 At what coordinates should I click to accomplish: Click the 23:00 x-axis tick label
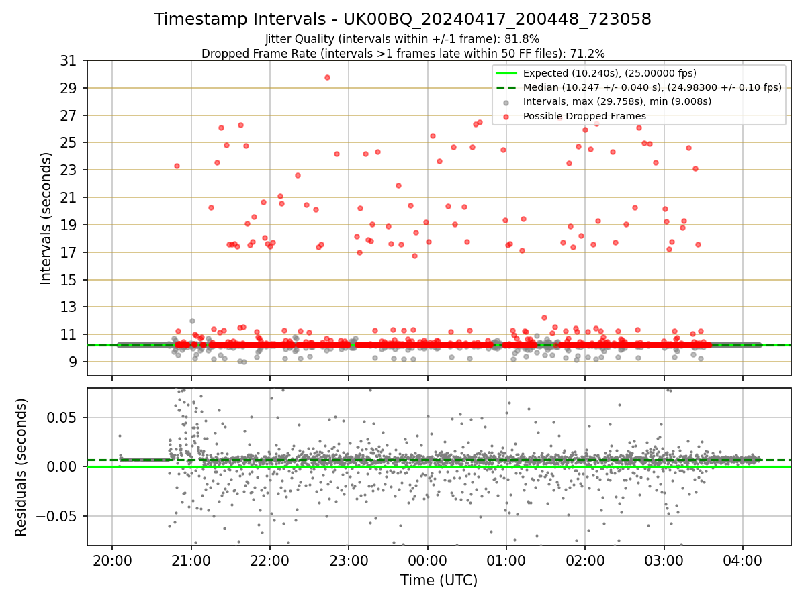coord(349,561)
